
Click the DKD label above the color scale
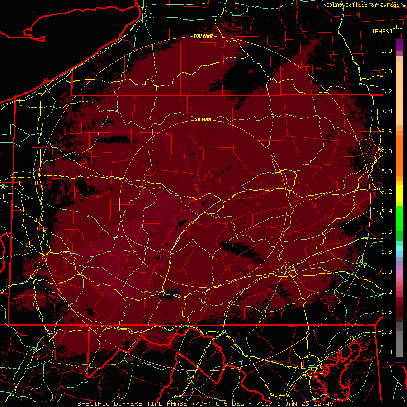tap(397, 27)
